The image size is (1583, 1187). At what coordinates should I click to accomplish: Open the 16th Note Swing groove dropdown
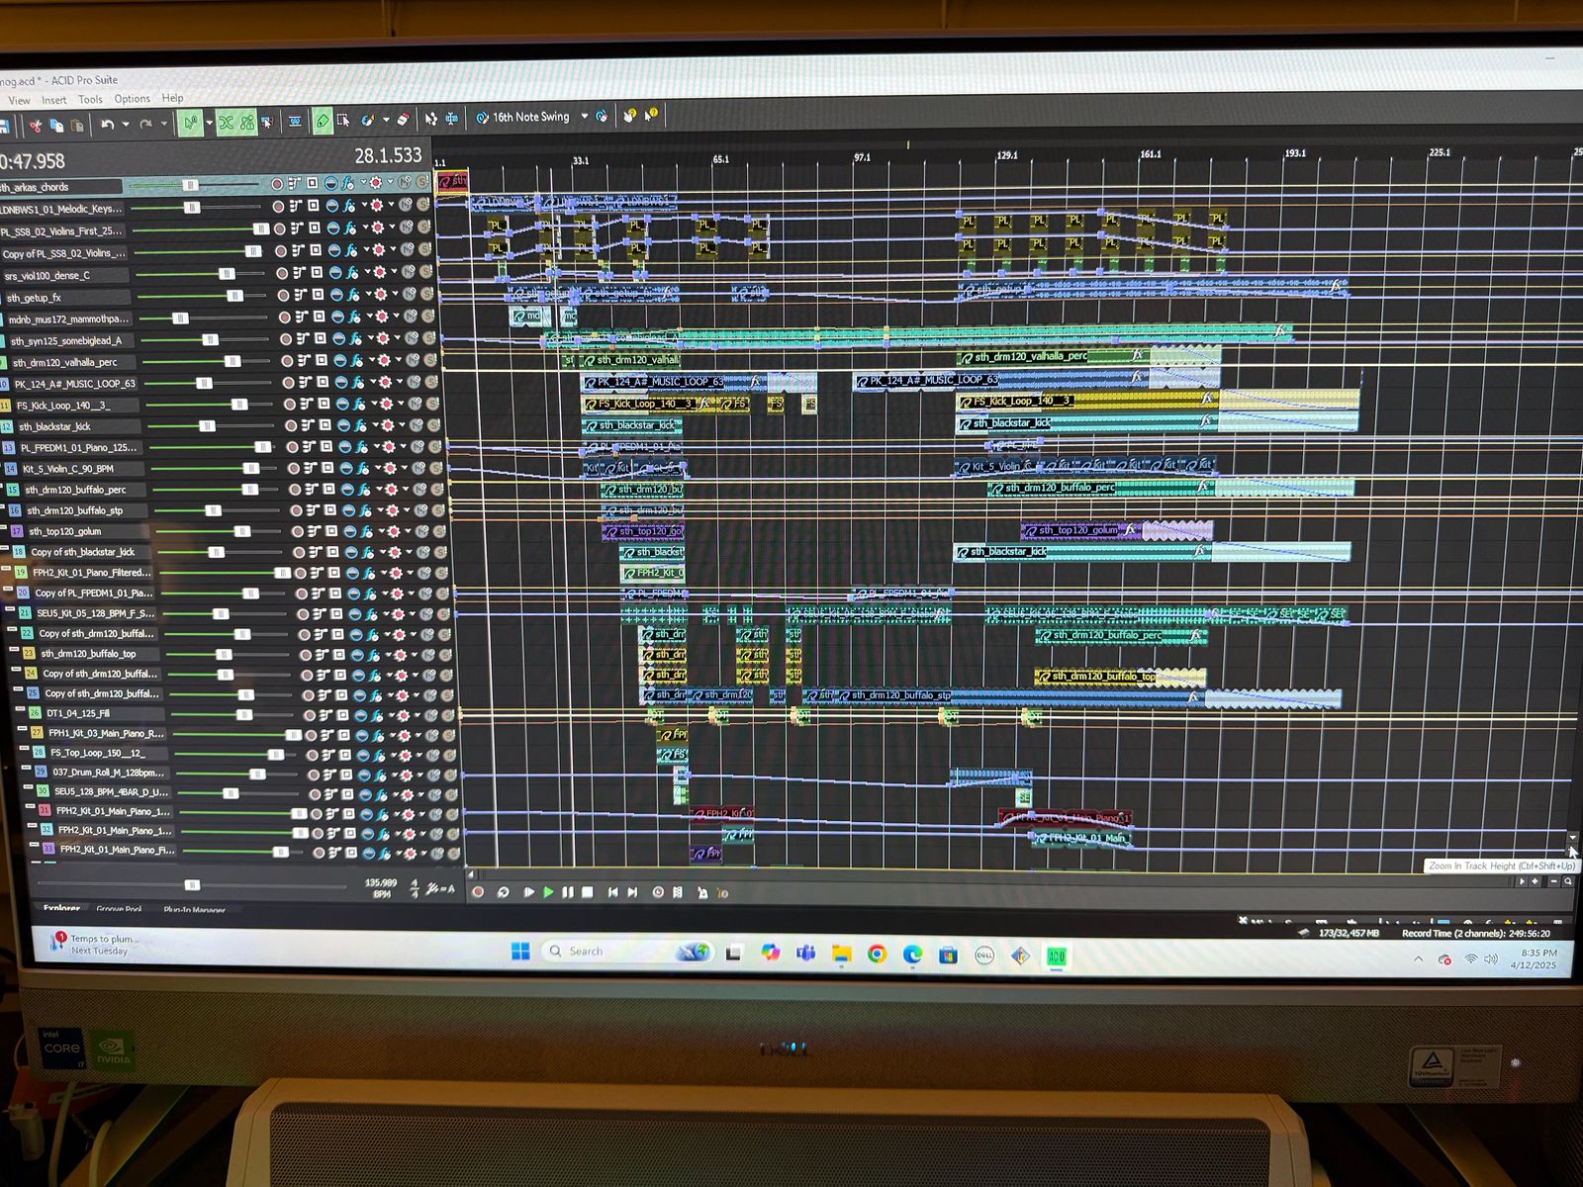(585, 117)
